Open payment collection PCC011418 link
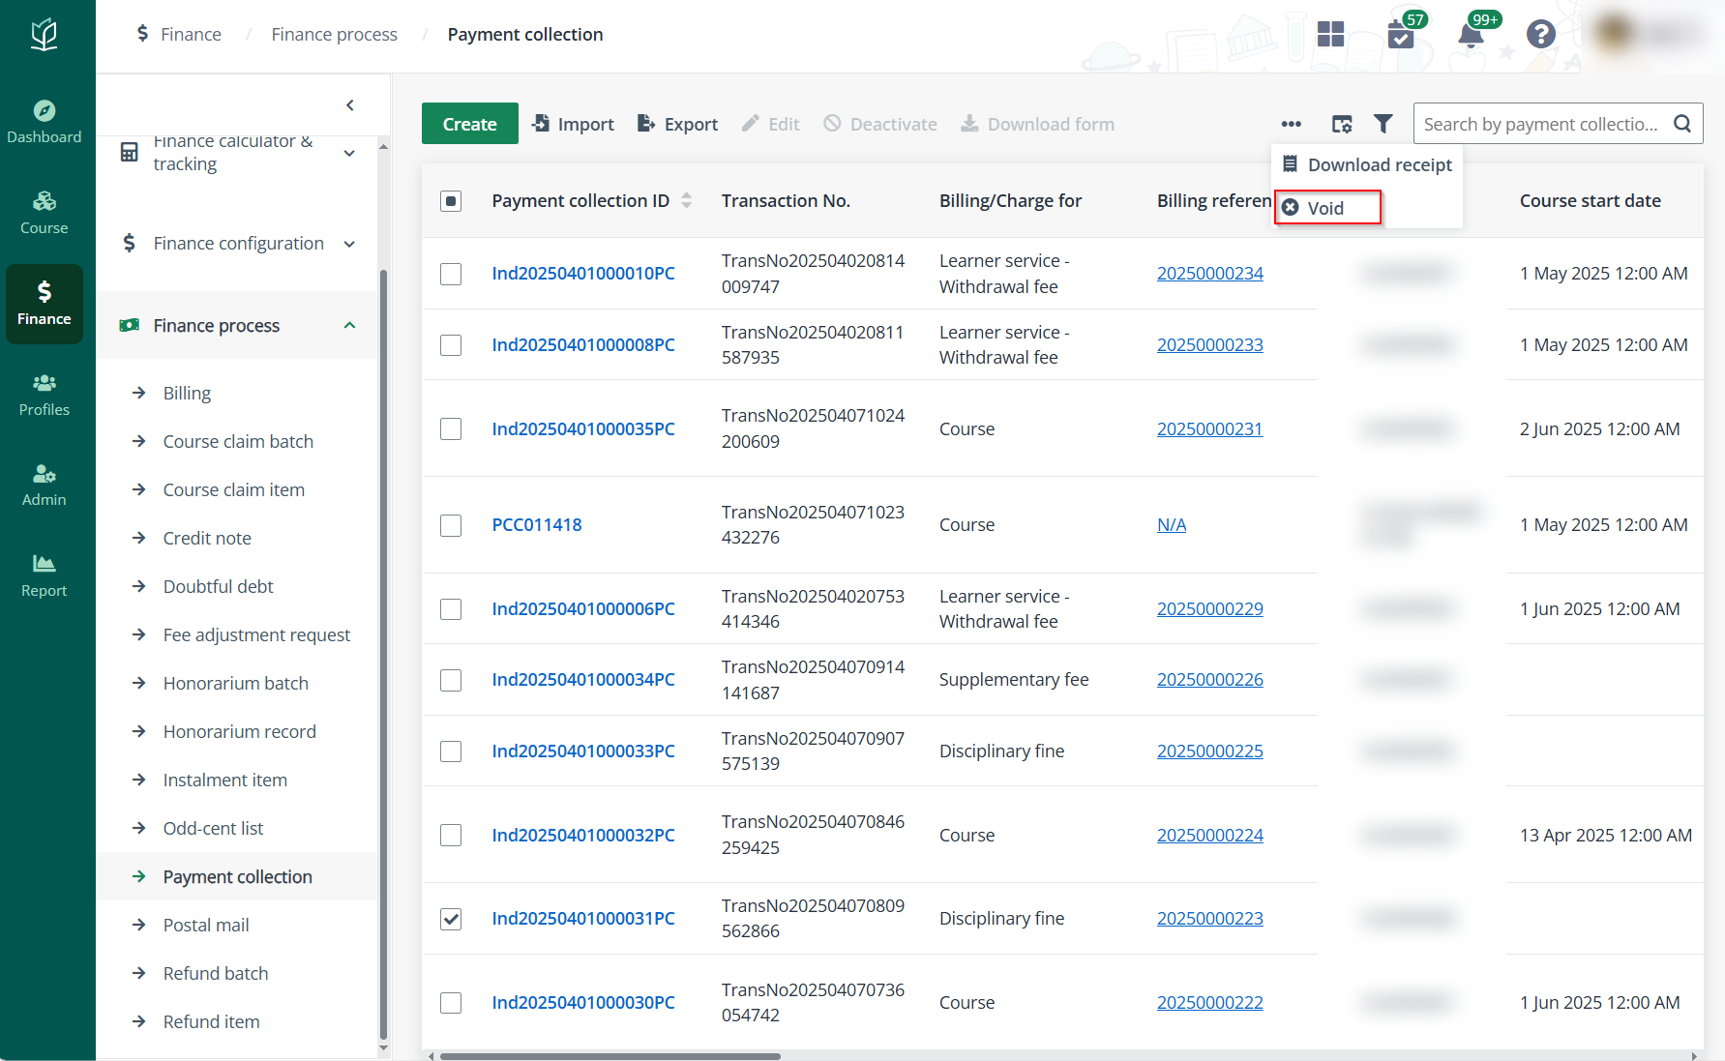 [537, 525]
